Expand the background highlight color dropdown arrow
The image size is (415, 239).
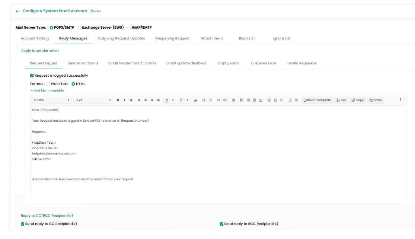(x=187, y=100)
